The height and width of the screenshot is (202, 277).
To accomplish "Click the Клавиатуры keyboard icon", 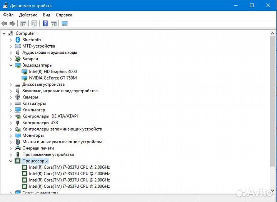I will 18,103.
